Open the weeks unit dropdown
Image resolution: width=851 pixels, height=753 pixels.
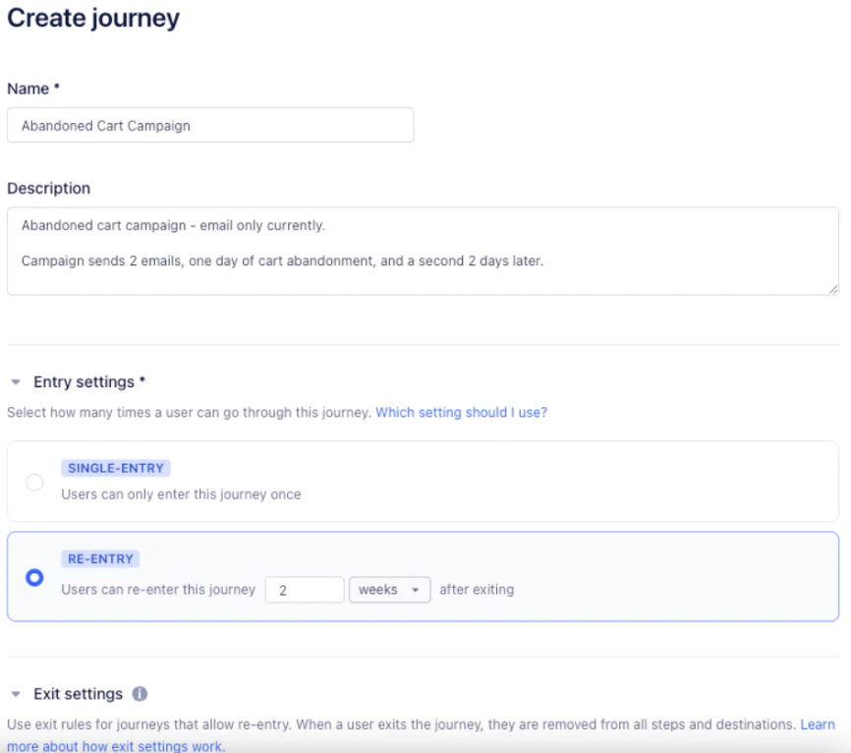(389, 590)
